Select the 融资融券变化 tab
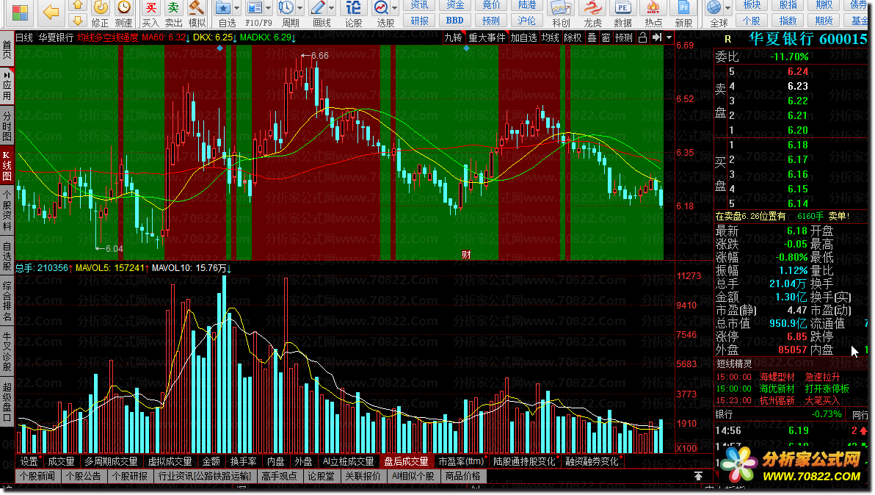Viewport: 875px width, 495px height. tap(592, 461)
